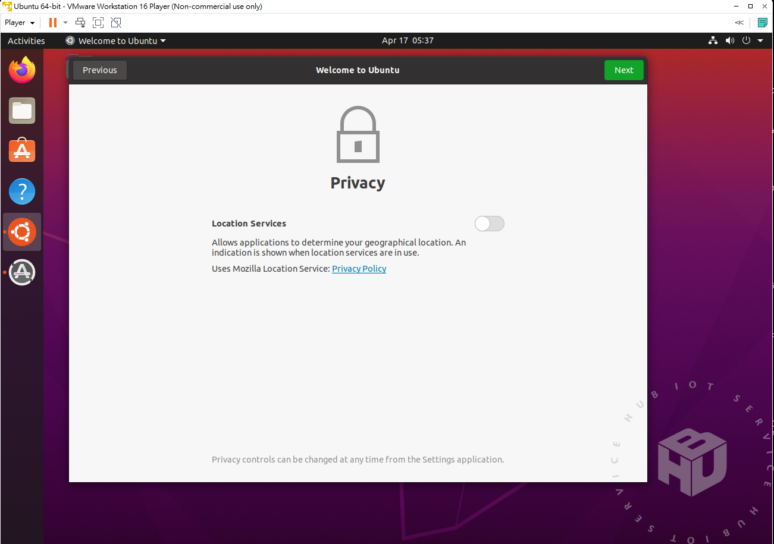The height and width of the screenshot is (544, 774).
Task: Click the Location Services label
Action: click(249, 224)
